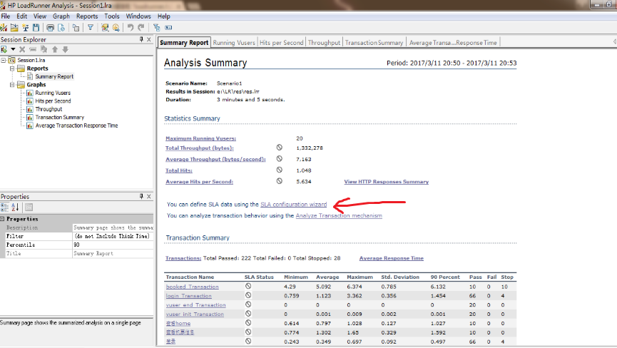Click the move up arrow in Session Explorer
This screenshot has width=617, height=348.
coord(55,49)
